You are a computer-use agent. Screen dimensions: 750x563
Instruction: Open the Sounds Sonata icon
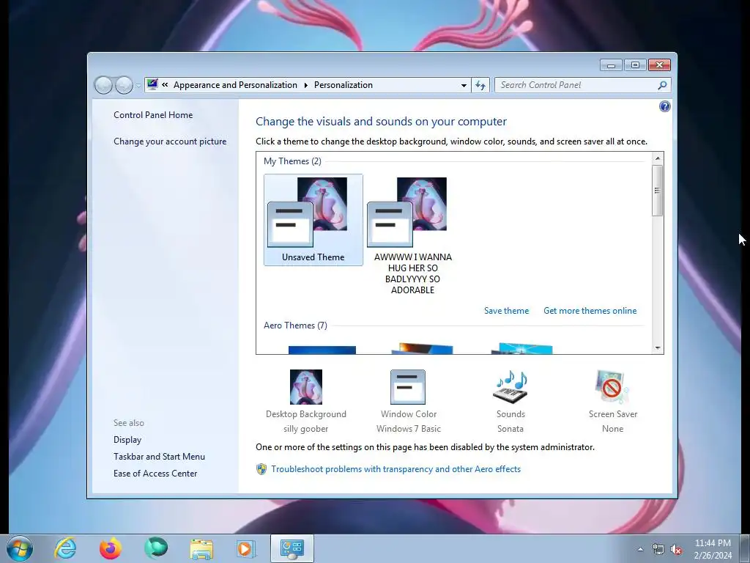click(x=510, y=387)
